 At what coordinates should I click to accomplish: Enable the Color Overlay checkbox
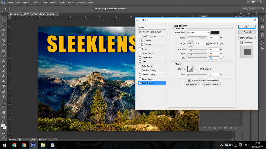(x=140, y=66)
